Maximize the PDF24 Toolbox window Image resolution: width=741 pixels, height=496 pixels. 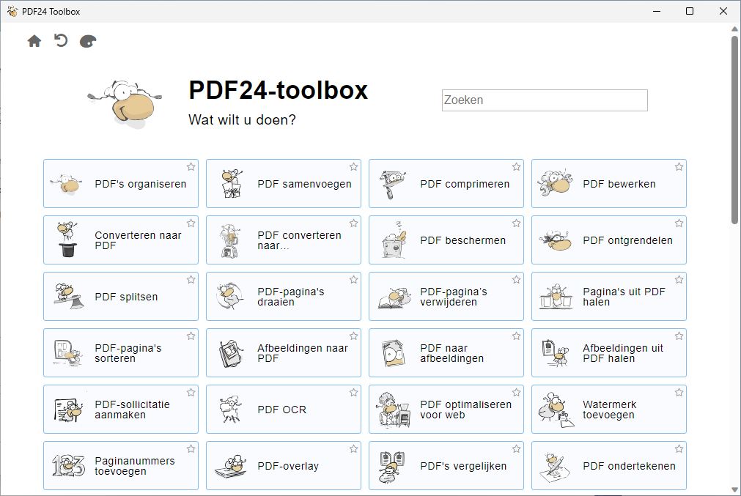(690, 11)
